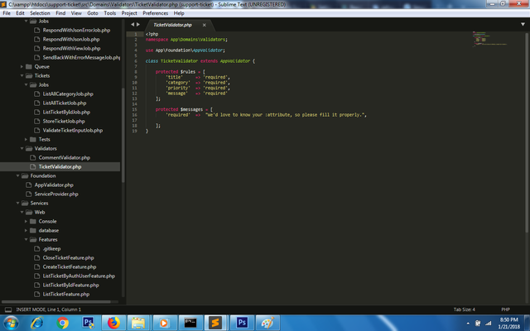Open the Paint taskbar icon

pos(267,323)
